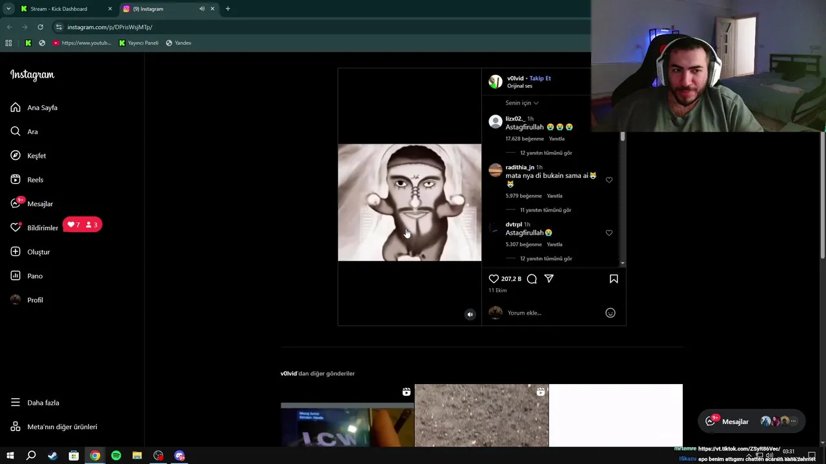
Task: Click the Orijinal ses audio link
Action: [519, 86]
